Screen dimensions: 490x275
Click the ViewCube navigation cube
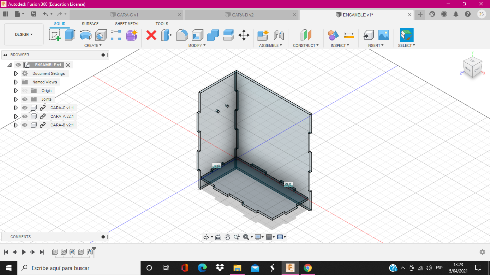pyautogui.click(x=472, y=67)
